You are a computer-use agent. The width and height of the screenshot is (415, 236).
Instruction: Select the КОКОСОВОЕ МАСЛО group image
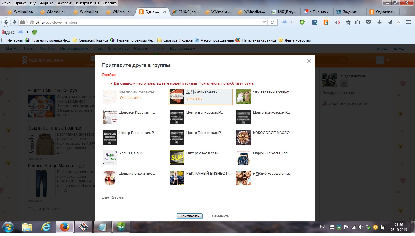point(244,137)
